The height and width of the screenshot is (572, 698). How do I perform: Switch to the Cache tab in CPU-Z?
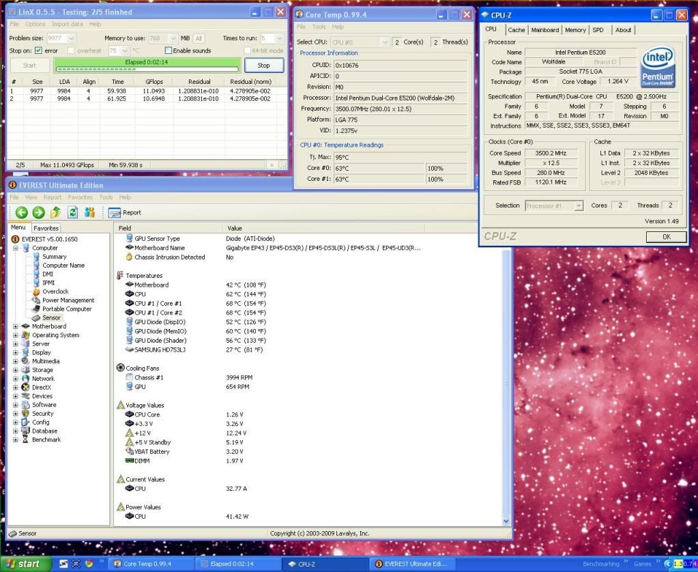point(516,30)
